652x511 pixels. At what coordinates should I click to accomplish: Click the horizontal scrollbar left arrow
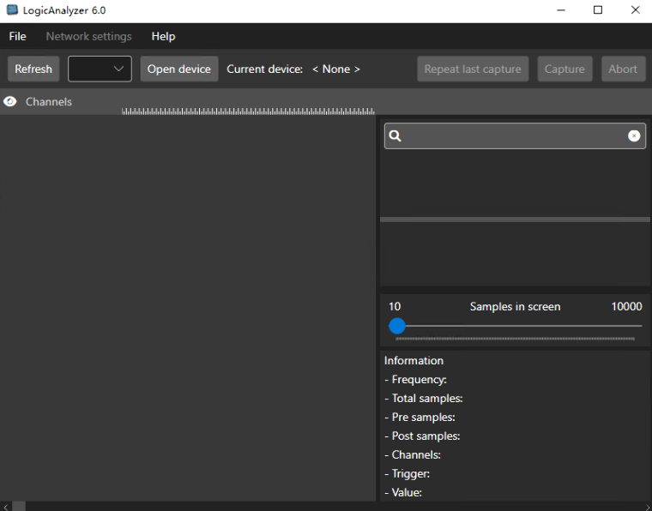point(5,507)
